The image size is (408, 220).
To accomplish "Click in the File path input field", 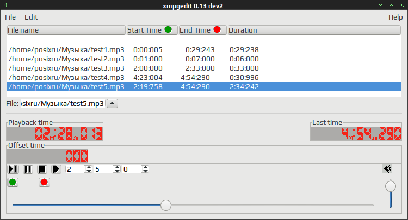I will pyautogui.click(x=63, y=104).
